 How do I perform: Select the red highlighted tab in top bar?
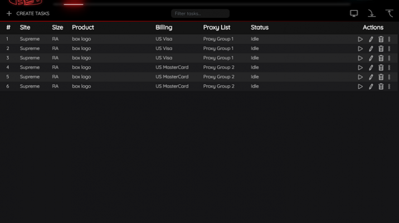point(73,4)
